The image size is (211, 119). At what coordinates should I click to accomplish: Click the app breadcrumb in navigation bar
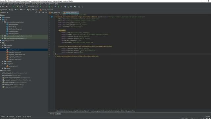(11, 10)
